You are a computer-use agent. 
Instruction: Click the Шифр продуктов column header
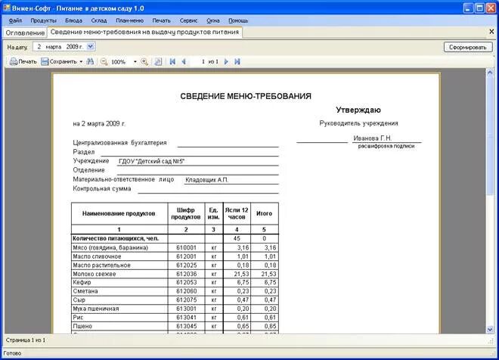coord(186,213)
